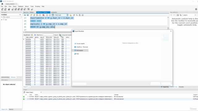The image size is (198, 111).
Task: Go forward in SQL Additions help
Action: tap(174, 15)
